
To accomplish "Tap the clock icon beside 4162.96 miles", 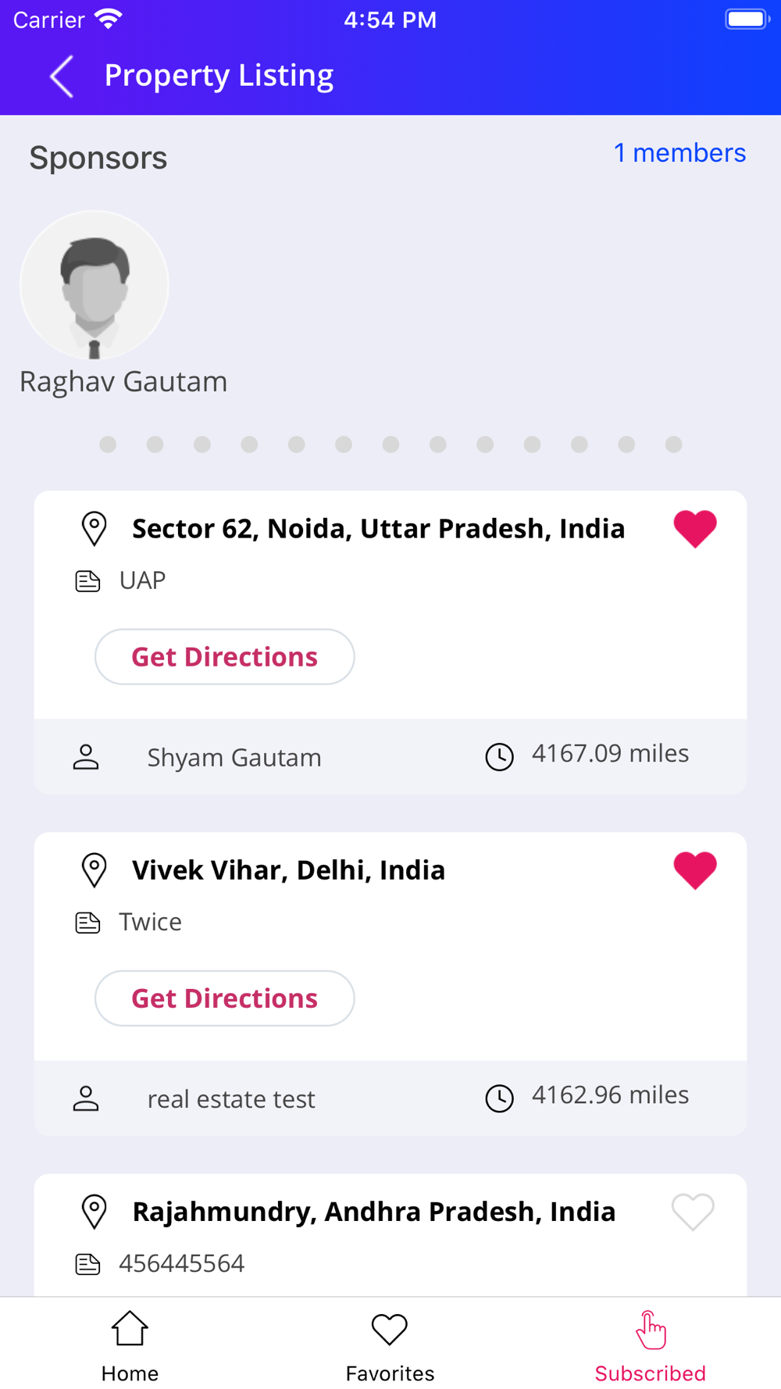I will click(x=500, y=1098).
